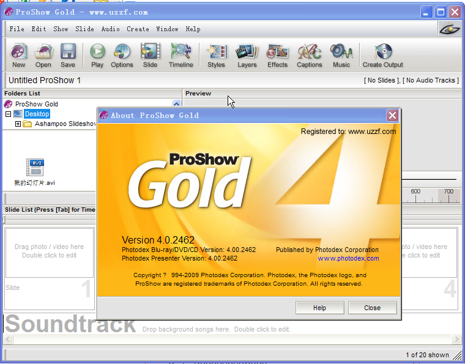The height and width of the screenshot is (364, 465).
Task: Open the Audio menu
Action: pos(110,29)
